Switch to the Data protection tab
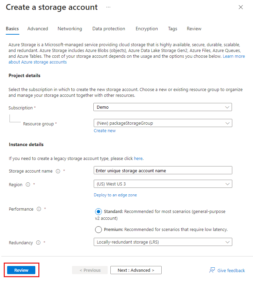Screen dimensions: 253x285 pyautogui.click(x=109, y=29)
